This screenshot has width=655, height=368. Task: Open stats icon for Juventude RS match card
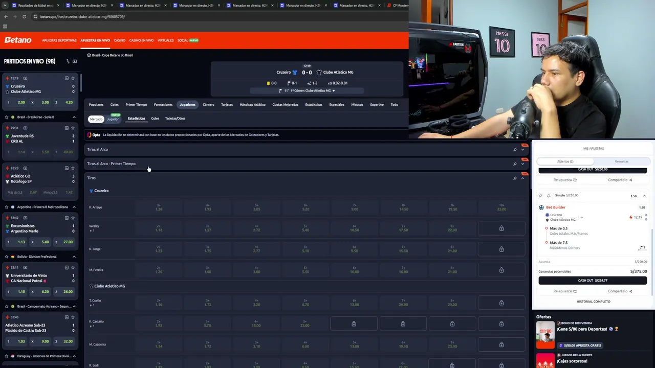coord(67,128)
